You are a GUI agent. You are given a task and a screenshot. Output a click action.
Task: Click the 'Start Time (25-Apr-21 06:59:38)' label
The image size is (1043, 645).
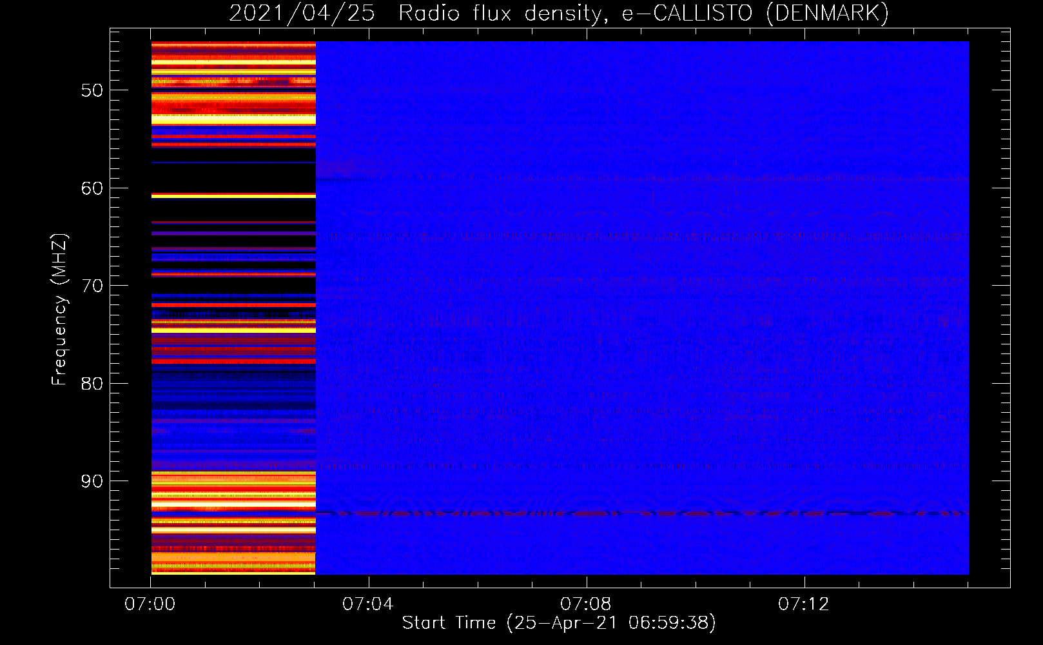[559, 623]
